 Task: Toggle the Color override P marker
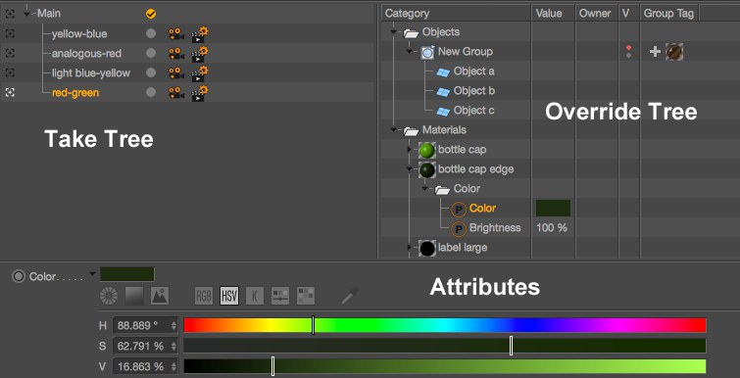(459, 210)
